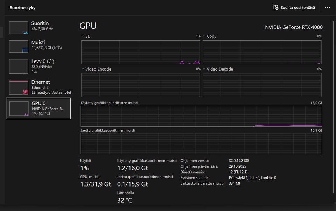This screenshot has width=336, height=211.
Task: Click the Suorita uusi tehtävä button
Action: (297, 7)
